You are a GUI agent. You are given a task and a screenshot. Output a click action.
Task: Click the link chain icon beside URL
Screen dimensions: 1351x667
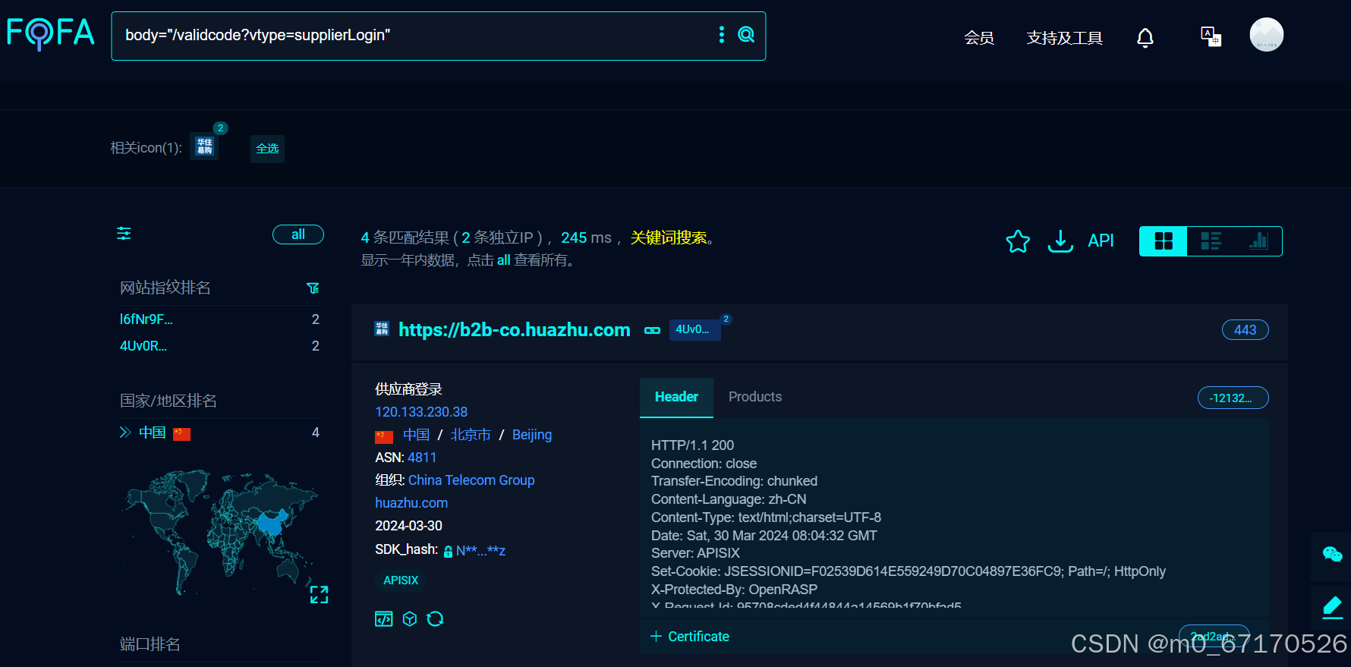[652, 331]
